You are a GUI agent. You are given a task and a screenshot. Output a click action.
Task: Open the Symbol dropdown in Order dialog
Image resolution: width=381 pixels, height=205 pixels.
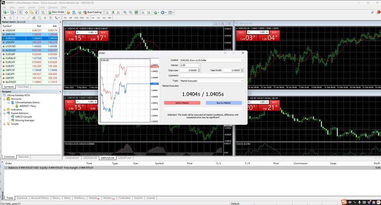pyautogui.click(x=242, y=60)
